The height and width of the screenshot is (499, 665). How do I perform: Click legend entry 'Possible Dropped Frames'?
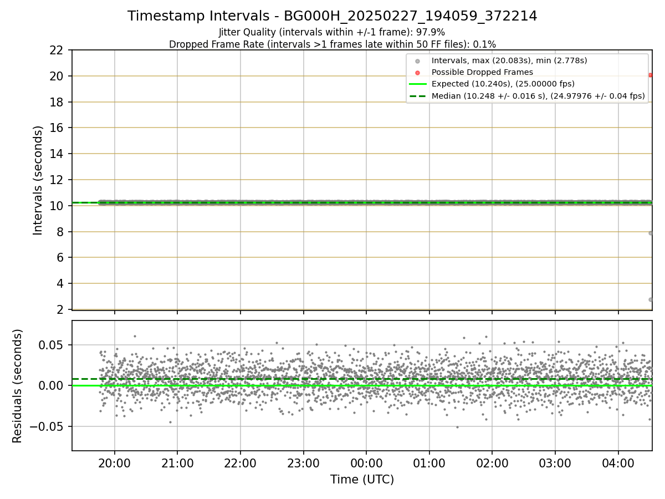click(x=482, y=72)
